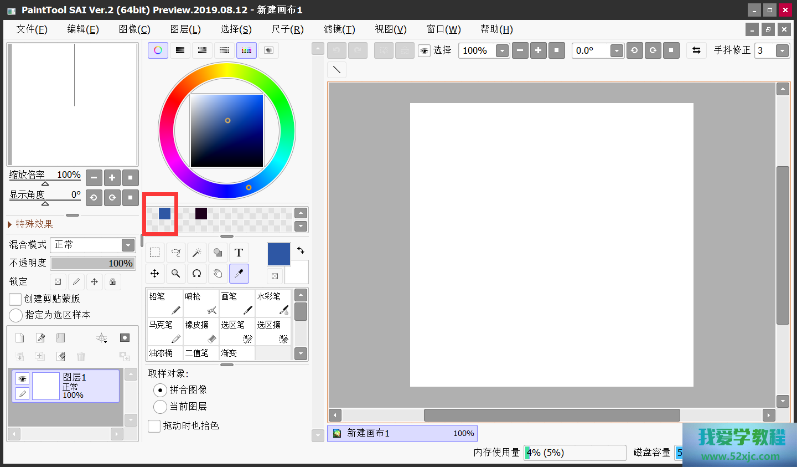Activate the Eyedropper color picker tool
The width and height of the screenshot is (797, 467).
pyautogui.click(x=239, y=274)
